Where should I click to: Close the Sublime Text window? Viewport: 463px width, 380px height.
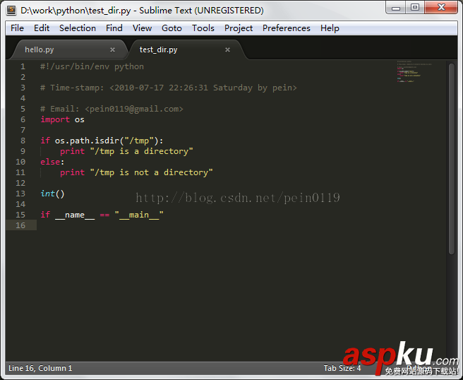click(x=441, y=8)
